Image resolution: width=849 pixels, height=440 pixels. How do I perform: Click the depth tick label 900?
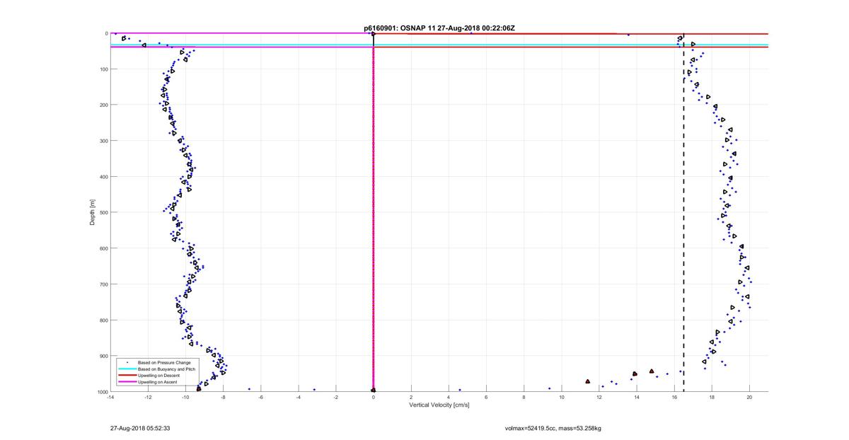tap(103, 356)
